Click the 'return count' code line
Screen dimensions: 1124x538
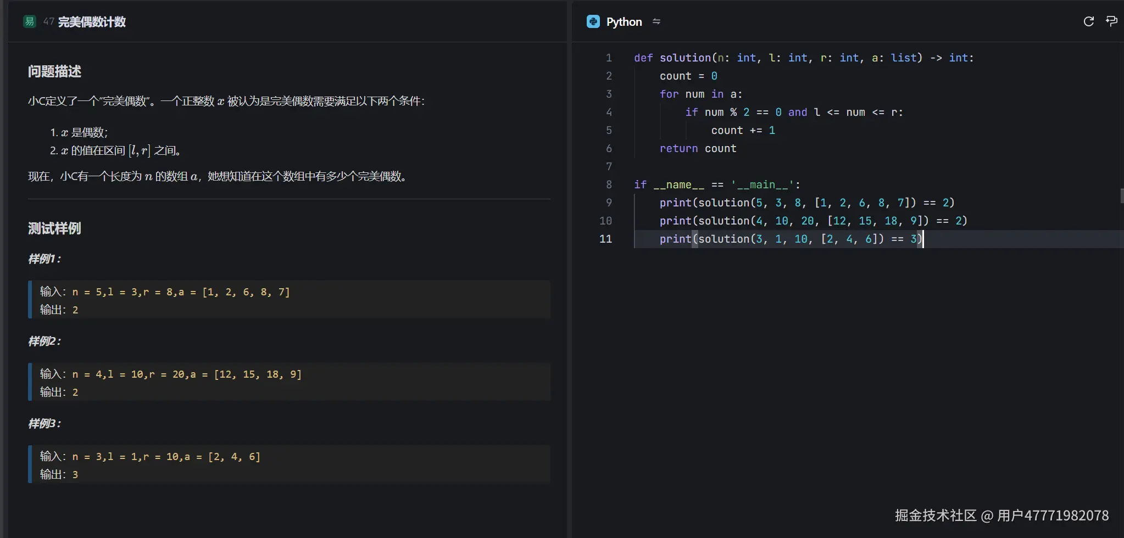pyautogui.click(x=698, y=148)
